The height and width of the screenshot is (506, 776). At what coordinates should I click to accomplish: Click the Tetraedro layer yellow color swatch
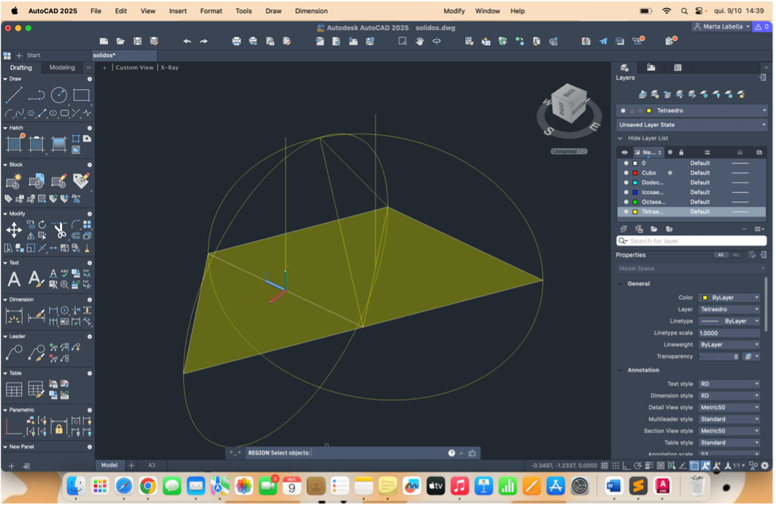[x=635, y=212]
